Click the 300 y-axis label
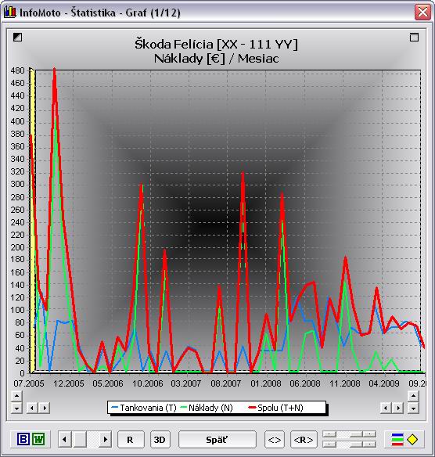Screen dimensions: 435x457 pyautogui.click(x=17, y=184)
